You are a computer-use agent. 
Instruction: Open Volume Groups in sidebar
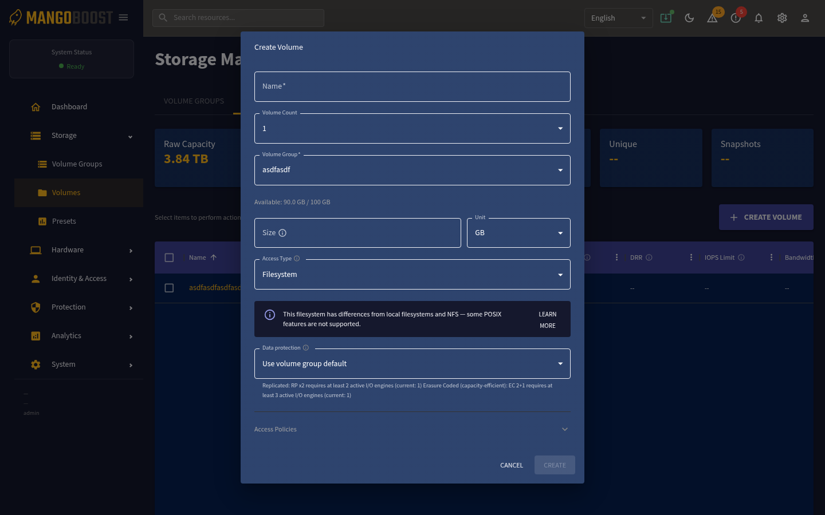point(78,164)
